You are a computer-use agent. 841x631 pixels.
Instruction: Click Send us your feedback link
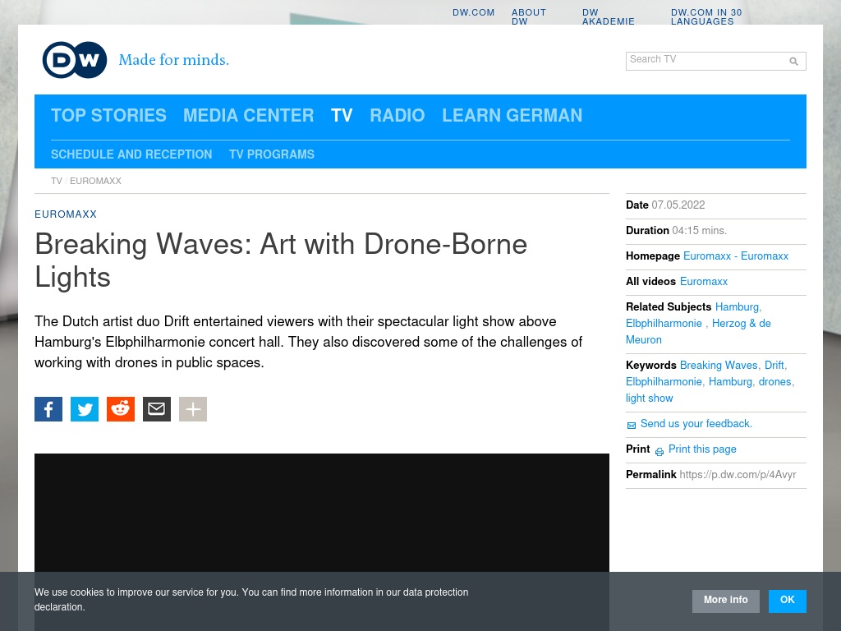(696, 424)
